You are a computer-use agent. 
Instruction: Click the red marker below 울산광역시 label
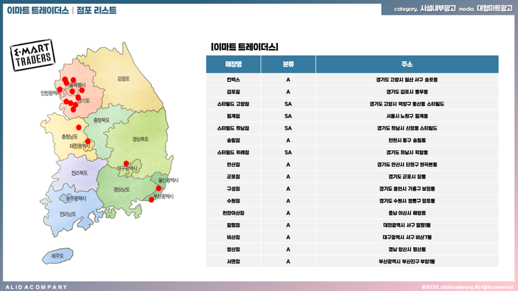coord(158,188)
